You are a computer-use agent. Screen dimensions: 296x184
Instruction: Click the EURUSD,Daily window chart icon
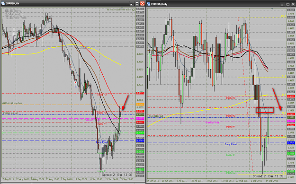pyautogui.click(x=149, y=4)
